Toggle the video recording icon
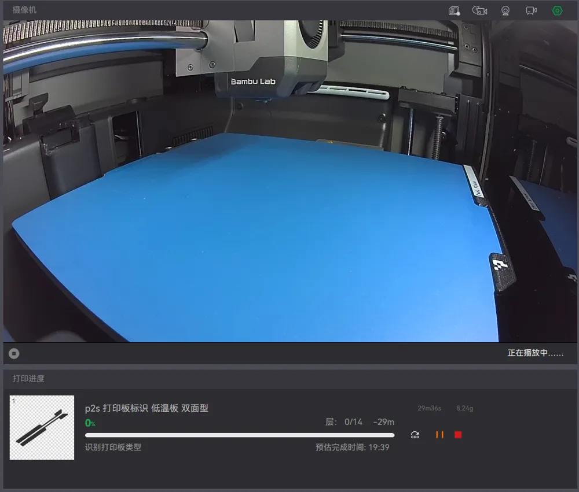Image resolution: width=579 pixels, height=492 pixels. [x=532, y=10]
